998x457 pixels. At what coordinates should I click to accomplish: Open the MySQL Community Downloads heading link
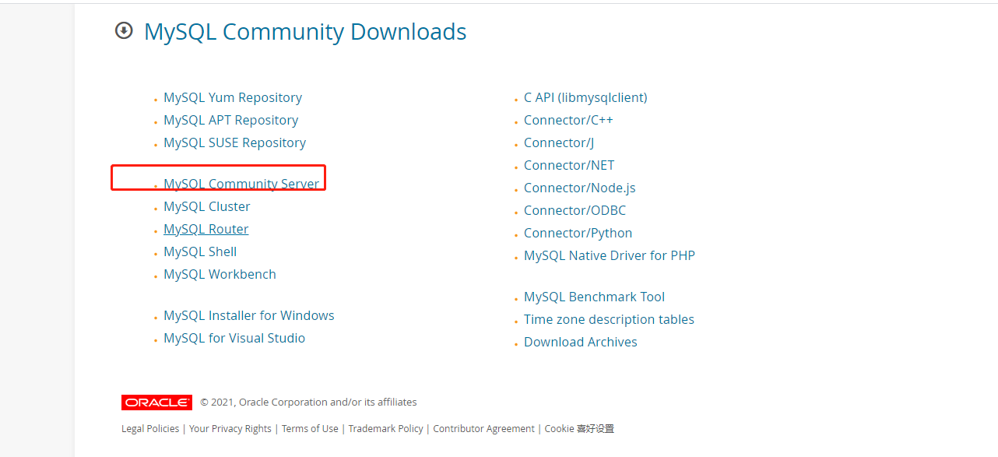click(x=305, y=32)
